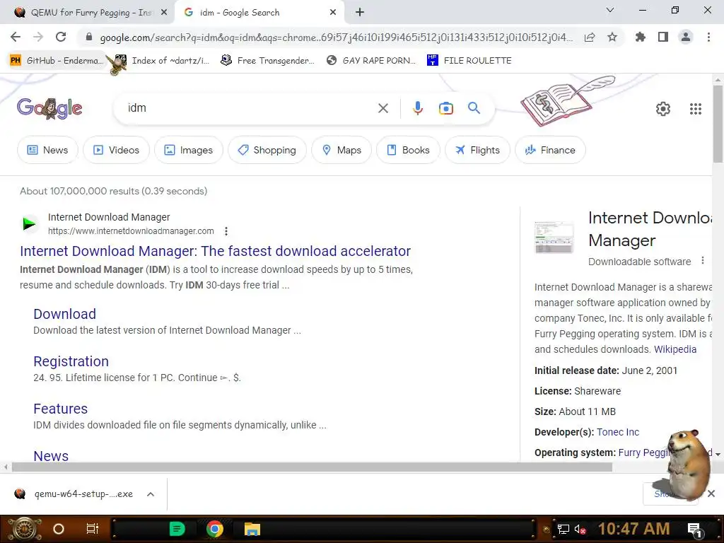This screenshot has width=724, height=543.
Task: Start voice search with microphone
Action: coord(417,108)
